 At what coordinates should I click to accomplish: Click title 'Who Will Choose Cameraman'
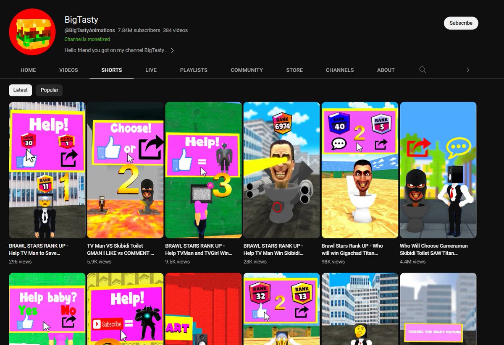[434, 249]
